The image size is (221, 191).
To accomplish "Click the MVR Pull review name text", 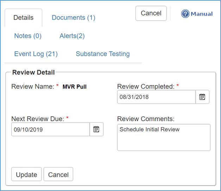I will click(75, 87).
